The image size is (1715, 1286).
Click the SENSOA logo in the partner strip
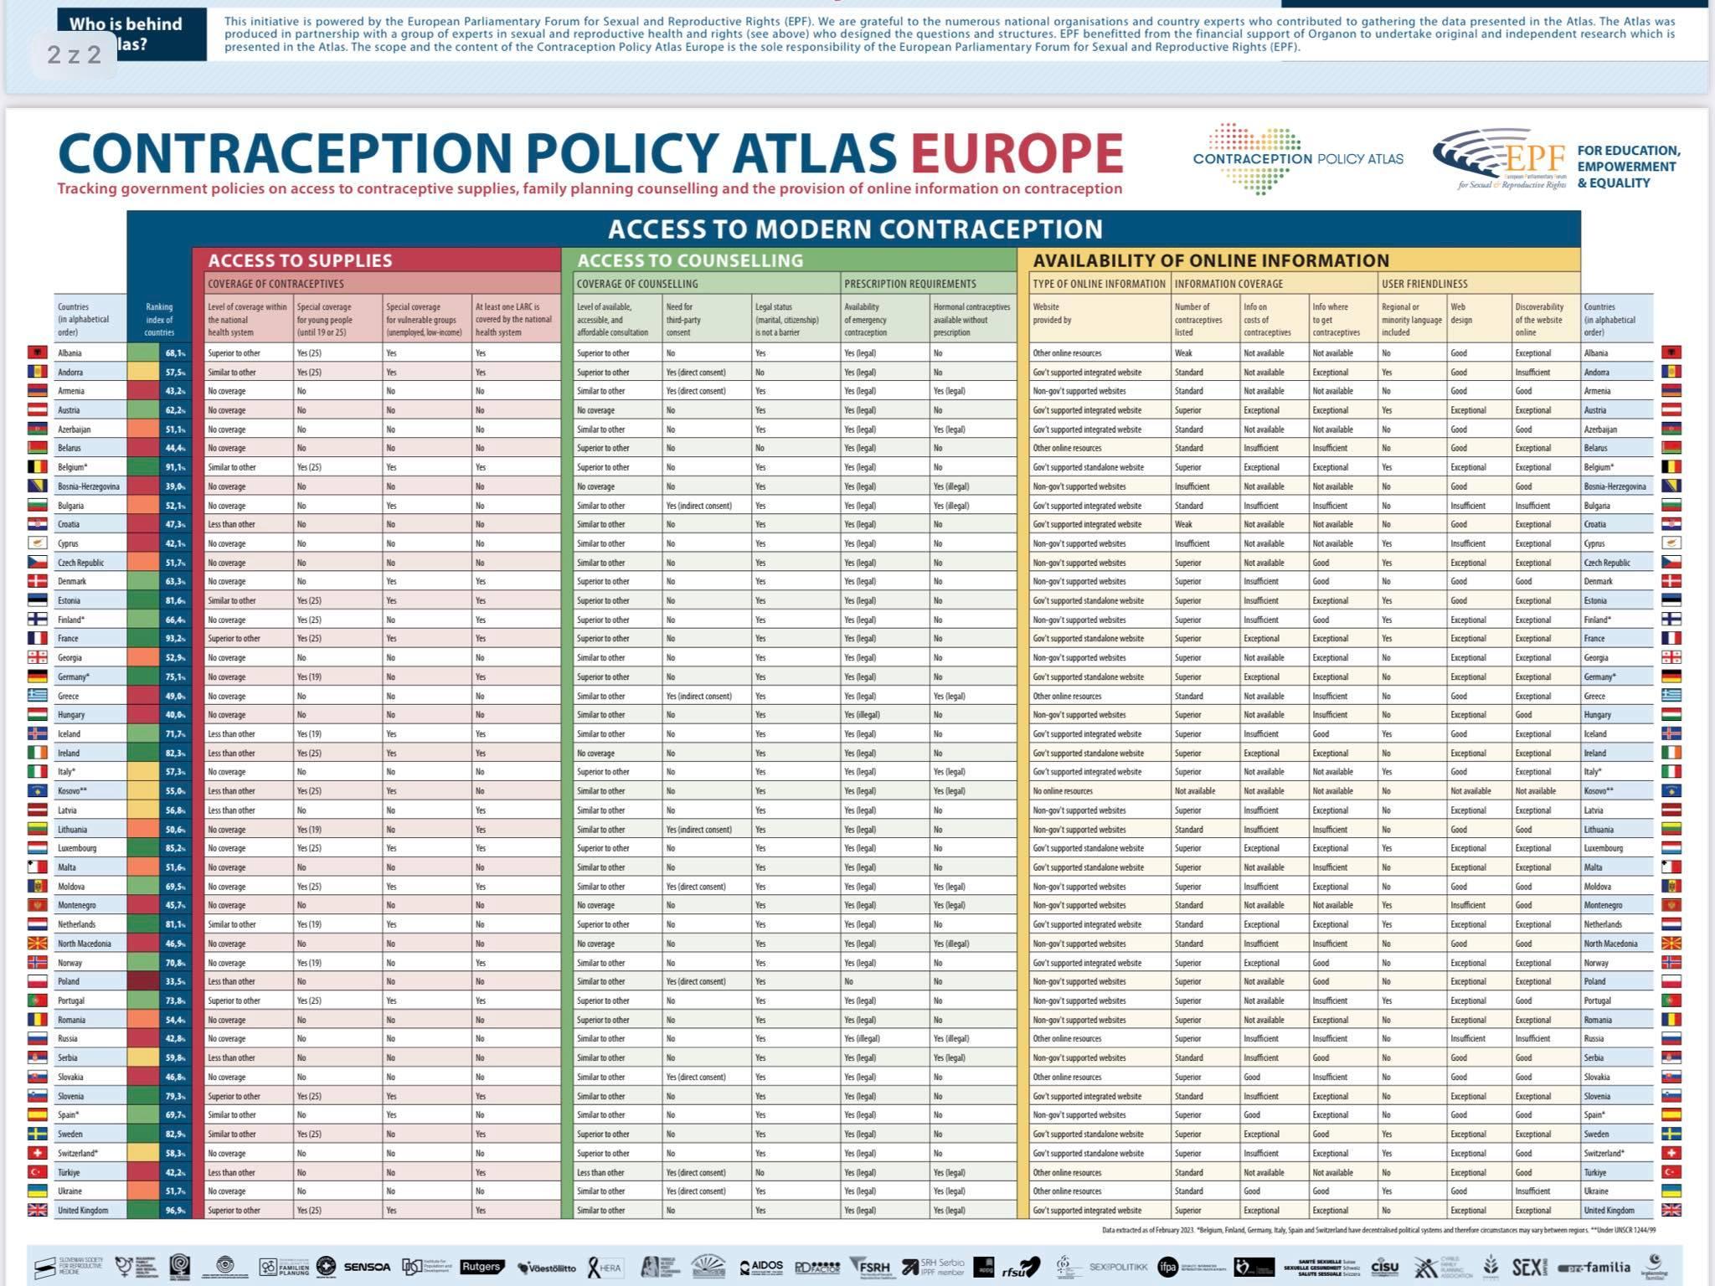[x=367, y=1267]
